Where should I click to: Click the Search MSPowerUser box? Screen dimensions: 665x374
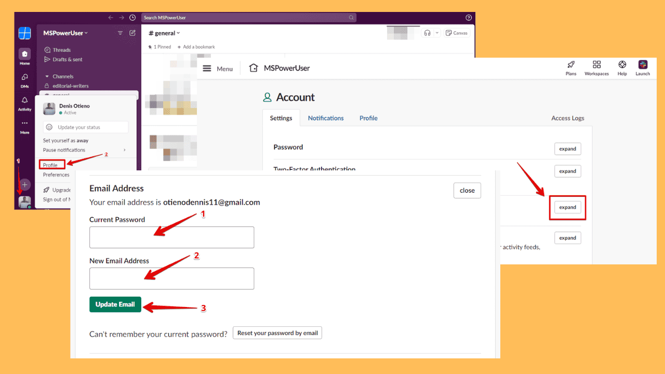(249, 18)
